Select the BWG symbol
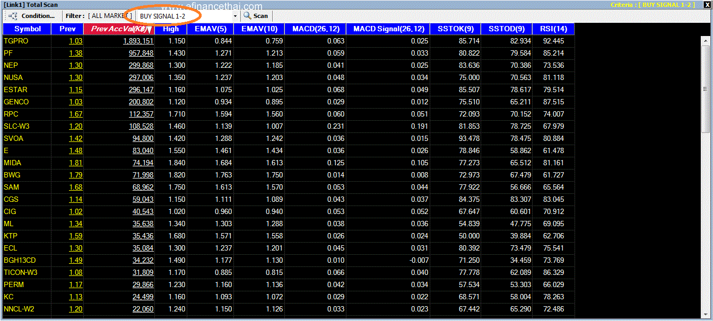The image size is (713, 321). click(x=12, y=175)
